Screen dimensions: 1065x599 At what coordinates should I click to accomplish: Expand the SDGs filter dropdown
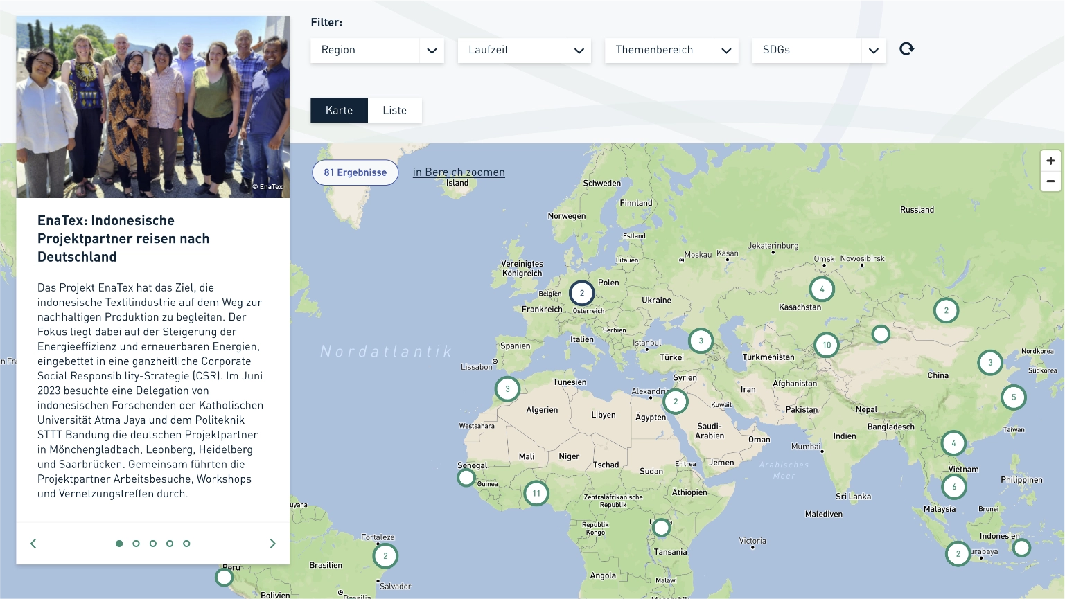[x=818, y=51]
